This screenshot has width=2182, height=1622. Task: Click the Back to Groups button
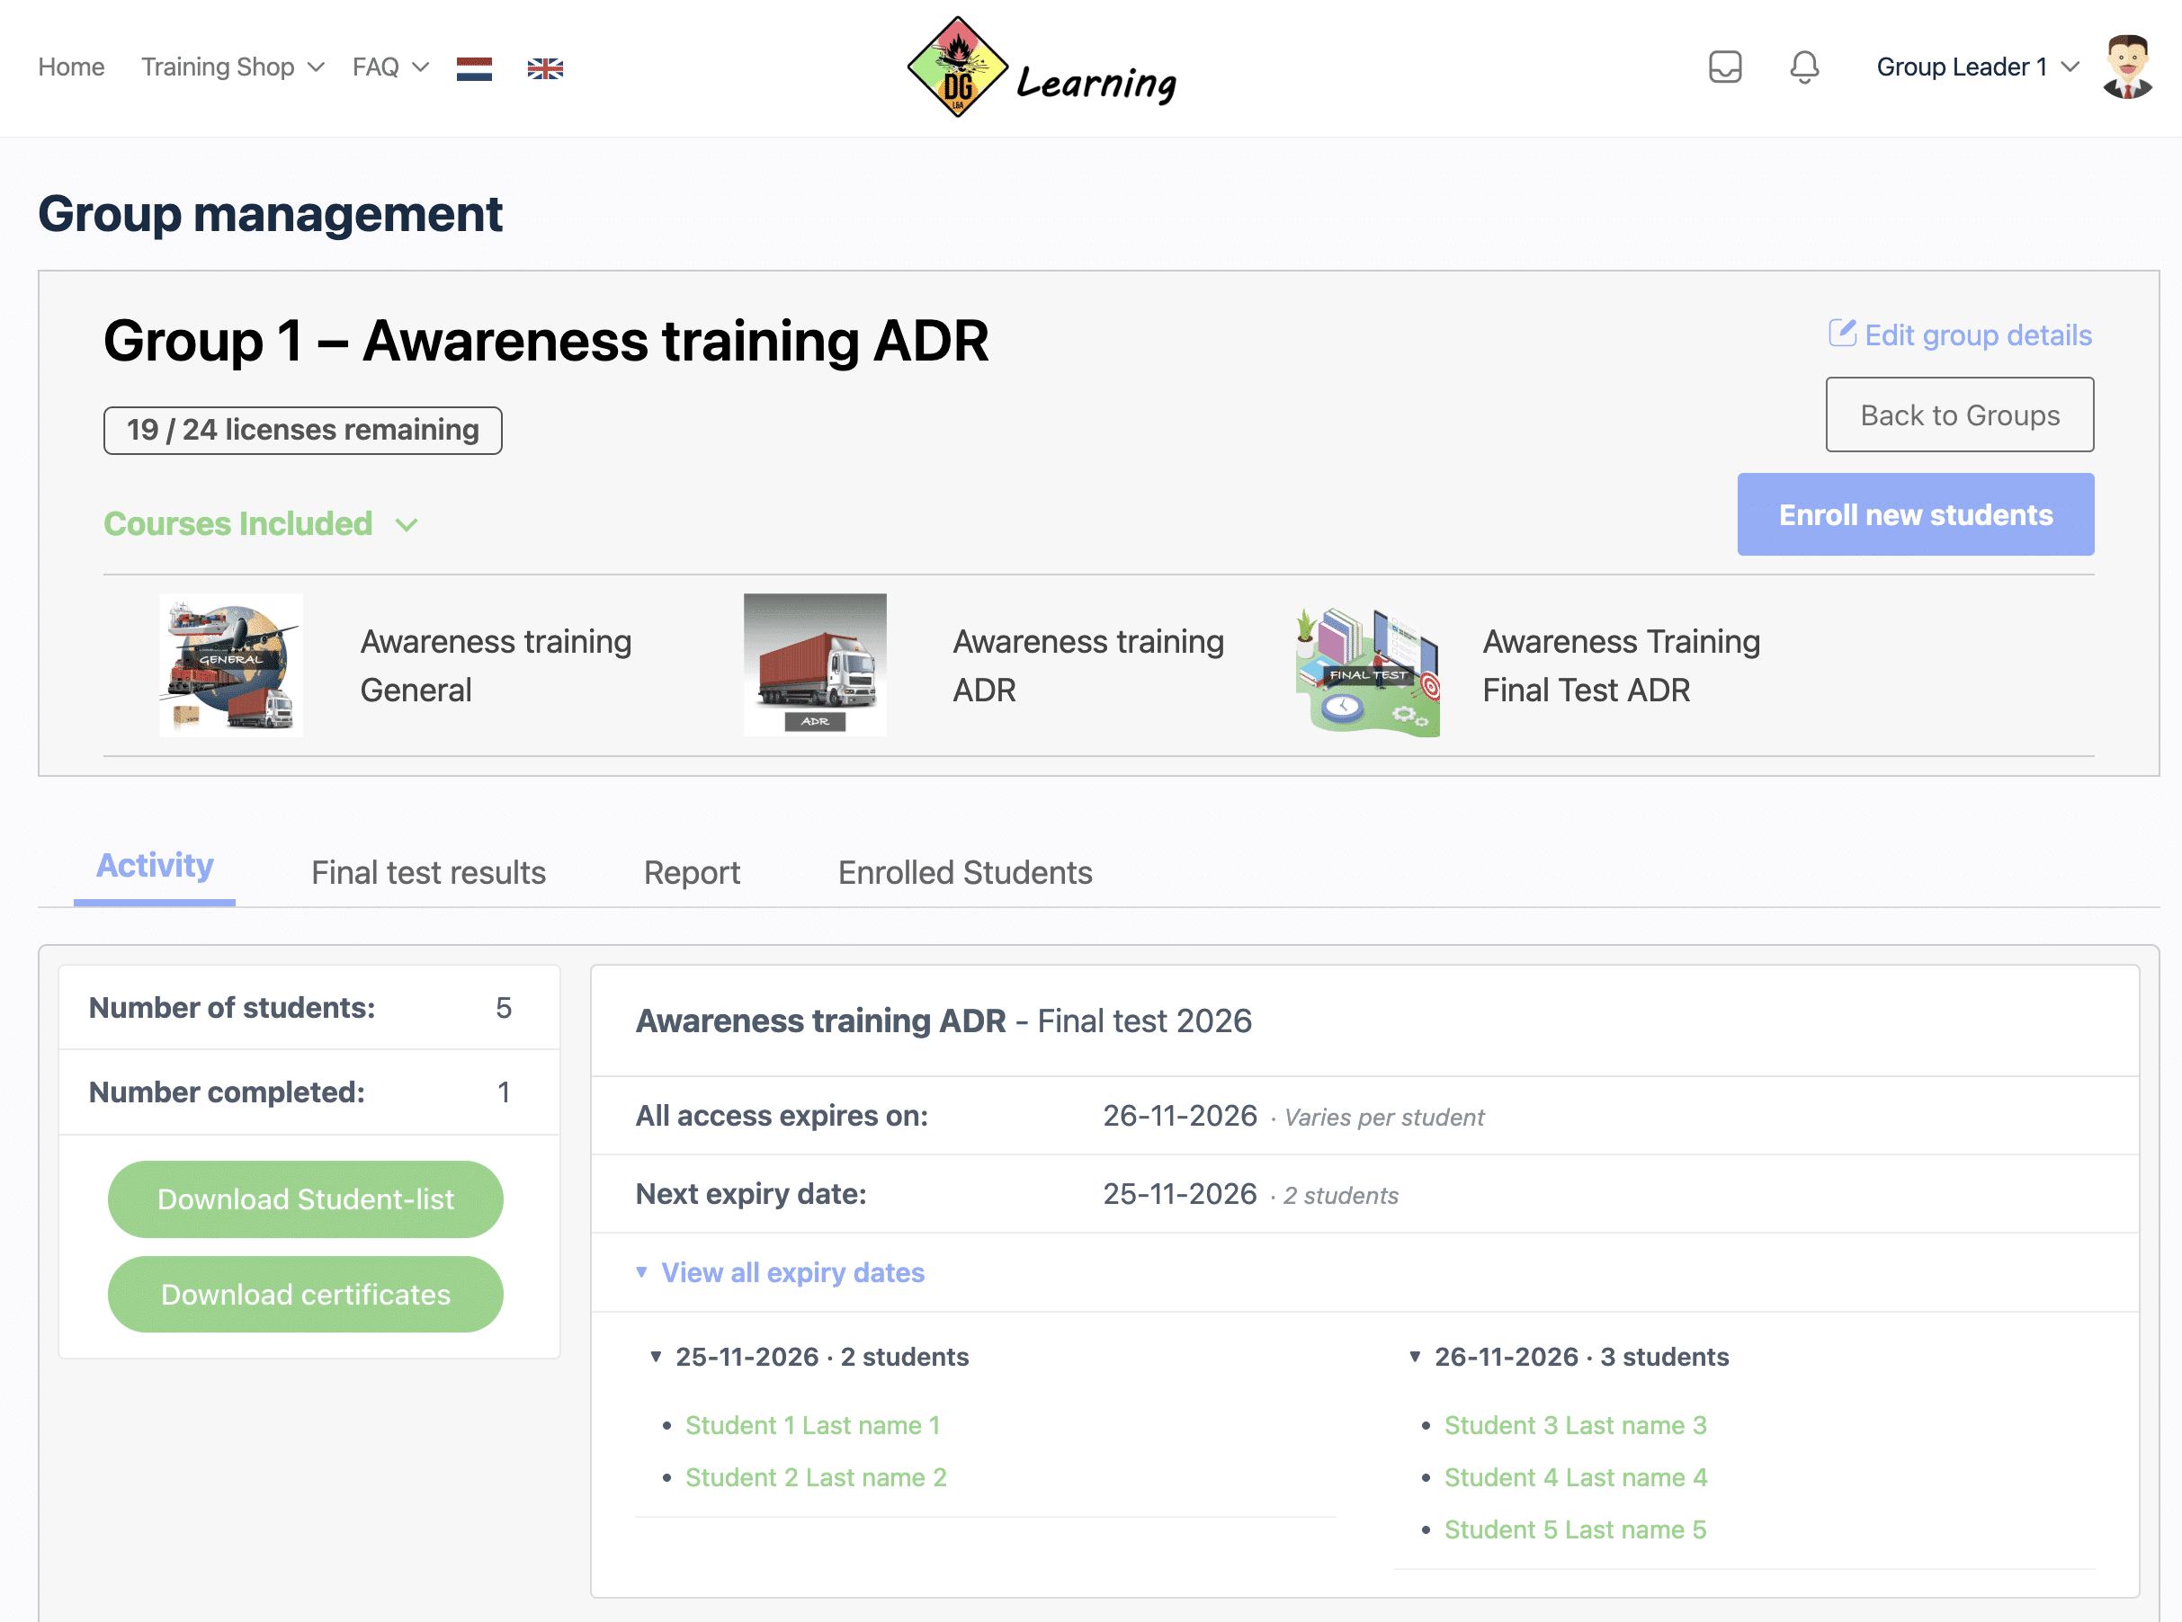click(1959, 414)
